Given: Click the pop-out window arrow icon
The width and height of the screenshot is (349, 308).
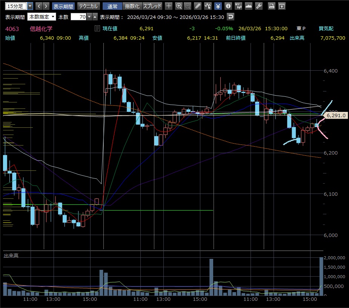Looking at the screenshot, I should click(x=281, y=6).
